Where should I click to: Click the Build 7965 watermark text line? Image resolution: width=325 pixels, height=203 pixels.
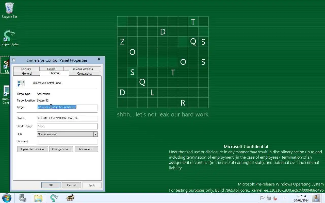click(246, 190)
